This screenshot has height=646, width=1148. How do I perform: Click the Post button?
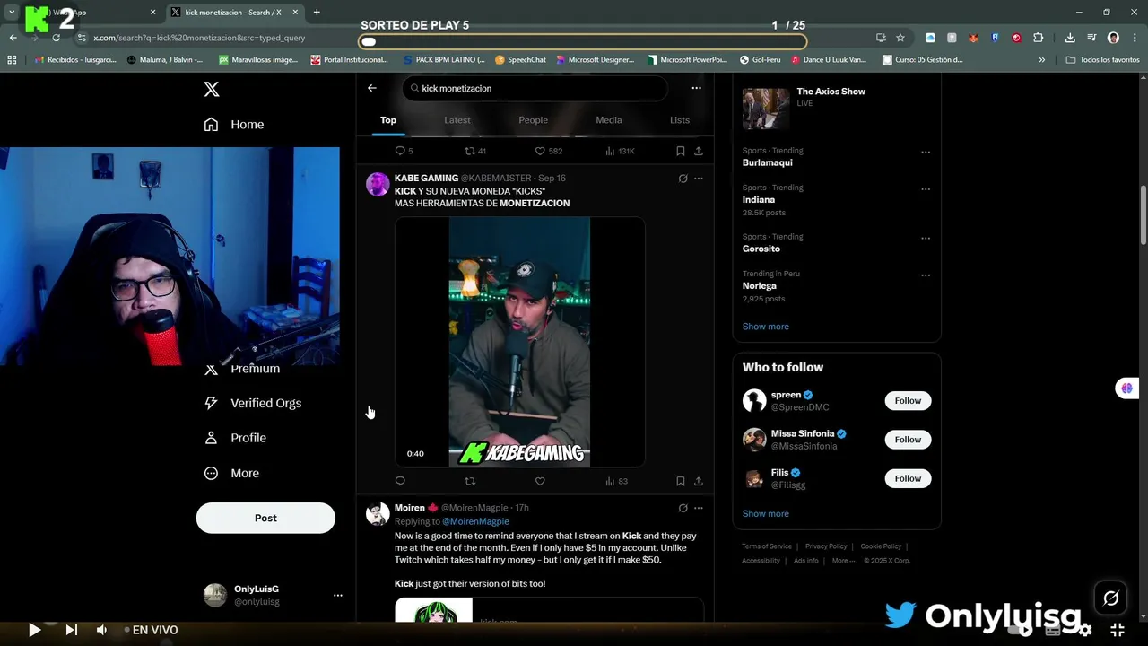pos(265,518)
